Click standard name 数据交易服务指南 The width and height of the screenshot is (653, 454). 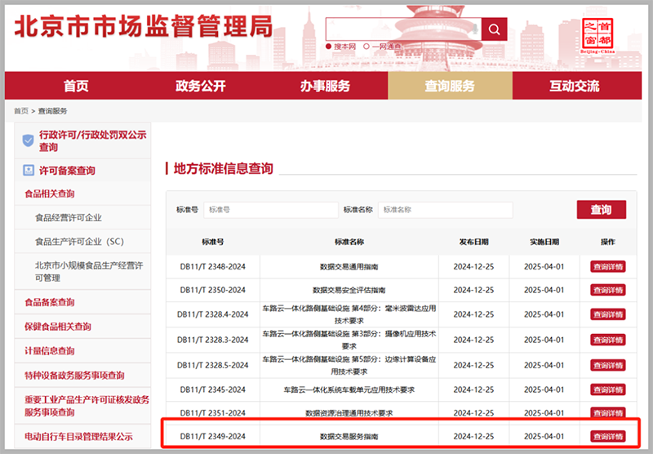pyautogui.click(x=349, y=437)
